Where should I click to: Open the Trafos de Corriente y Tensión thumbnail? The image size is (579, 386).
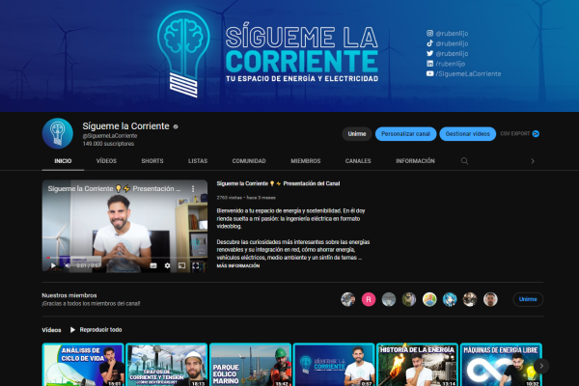coord(167,365)
